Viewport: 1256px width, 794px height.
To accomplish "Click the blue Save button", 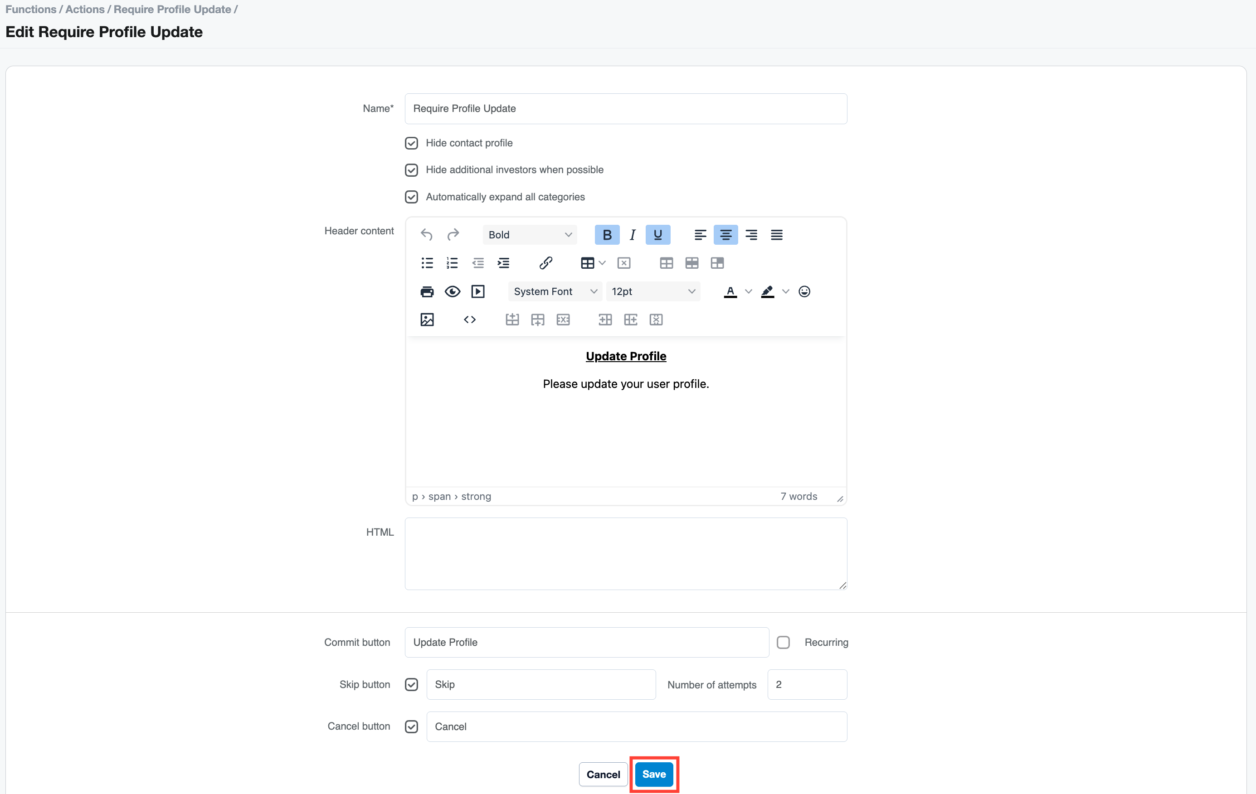I will pyautogui.click(x=653, y=774).
